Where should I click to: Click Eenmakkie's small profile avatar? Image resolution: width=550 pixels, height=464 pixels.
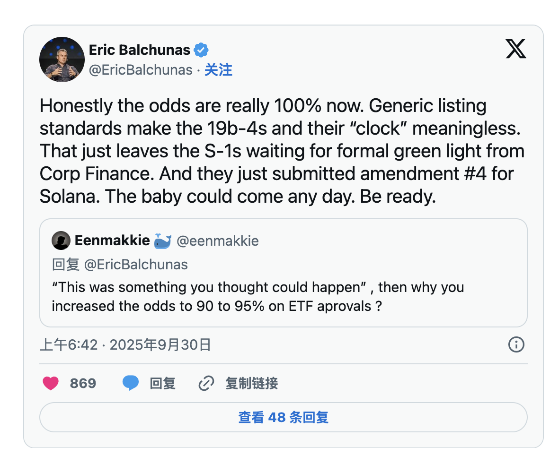coord(61,241)
